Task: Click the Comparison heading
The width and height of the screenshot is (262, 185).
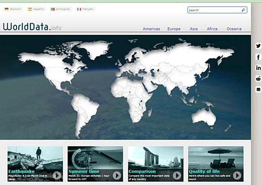Action: click(142, 172)
